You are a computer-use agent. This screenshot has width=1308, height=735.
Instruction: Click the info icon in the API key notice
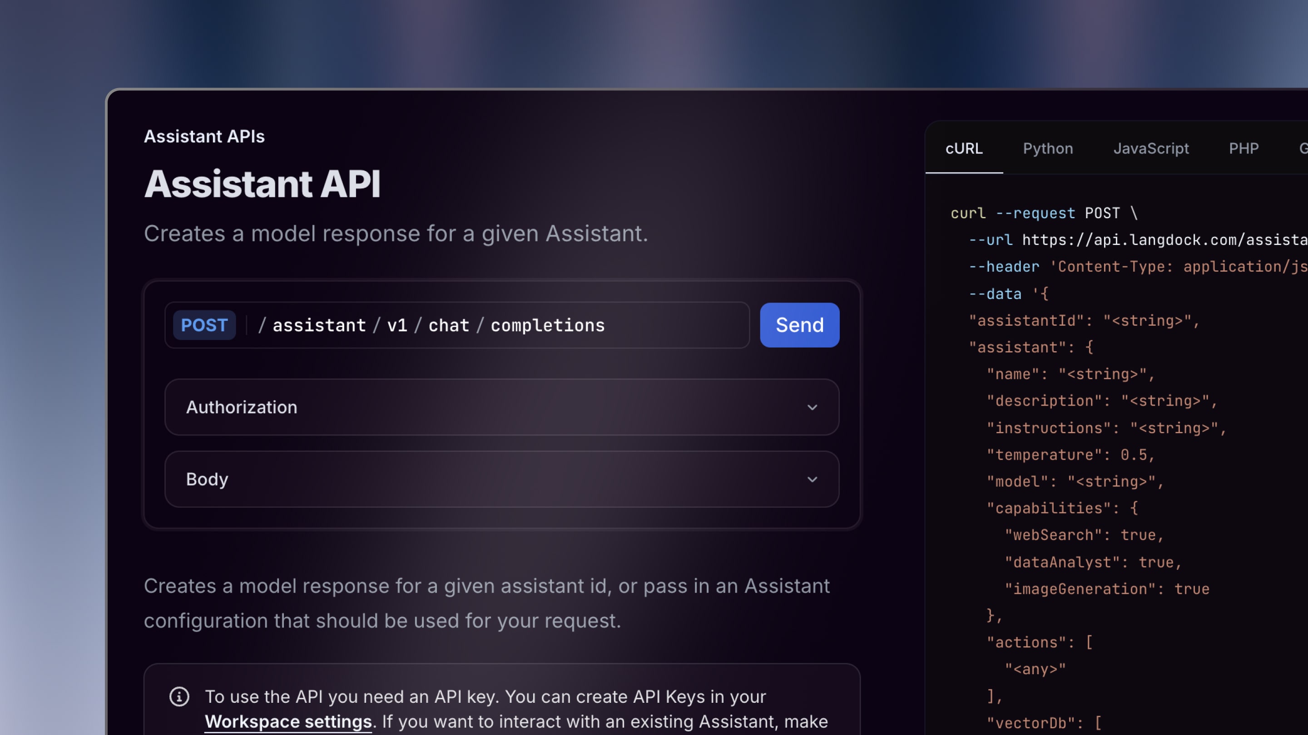179,696
